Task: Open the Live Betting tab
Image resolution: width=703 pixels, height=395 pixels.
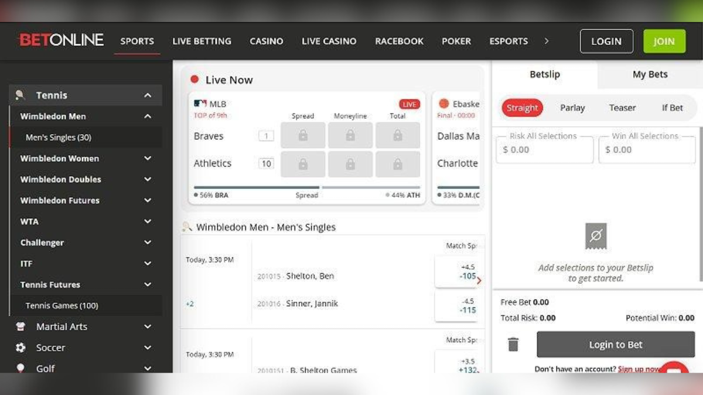Action: pyautogui.click(x=202, y=41)
